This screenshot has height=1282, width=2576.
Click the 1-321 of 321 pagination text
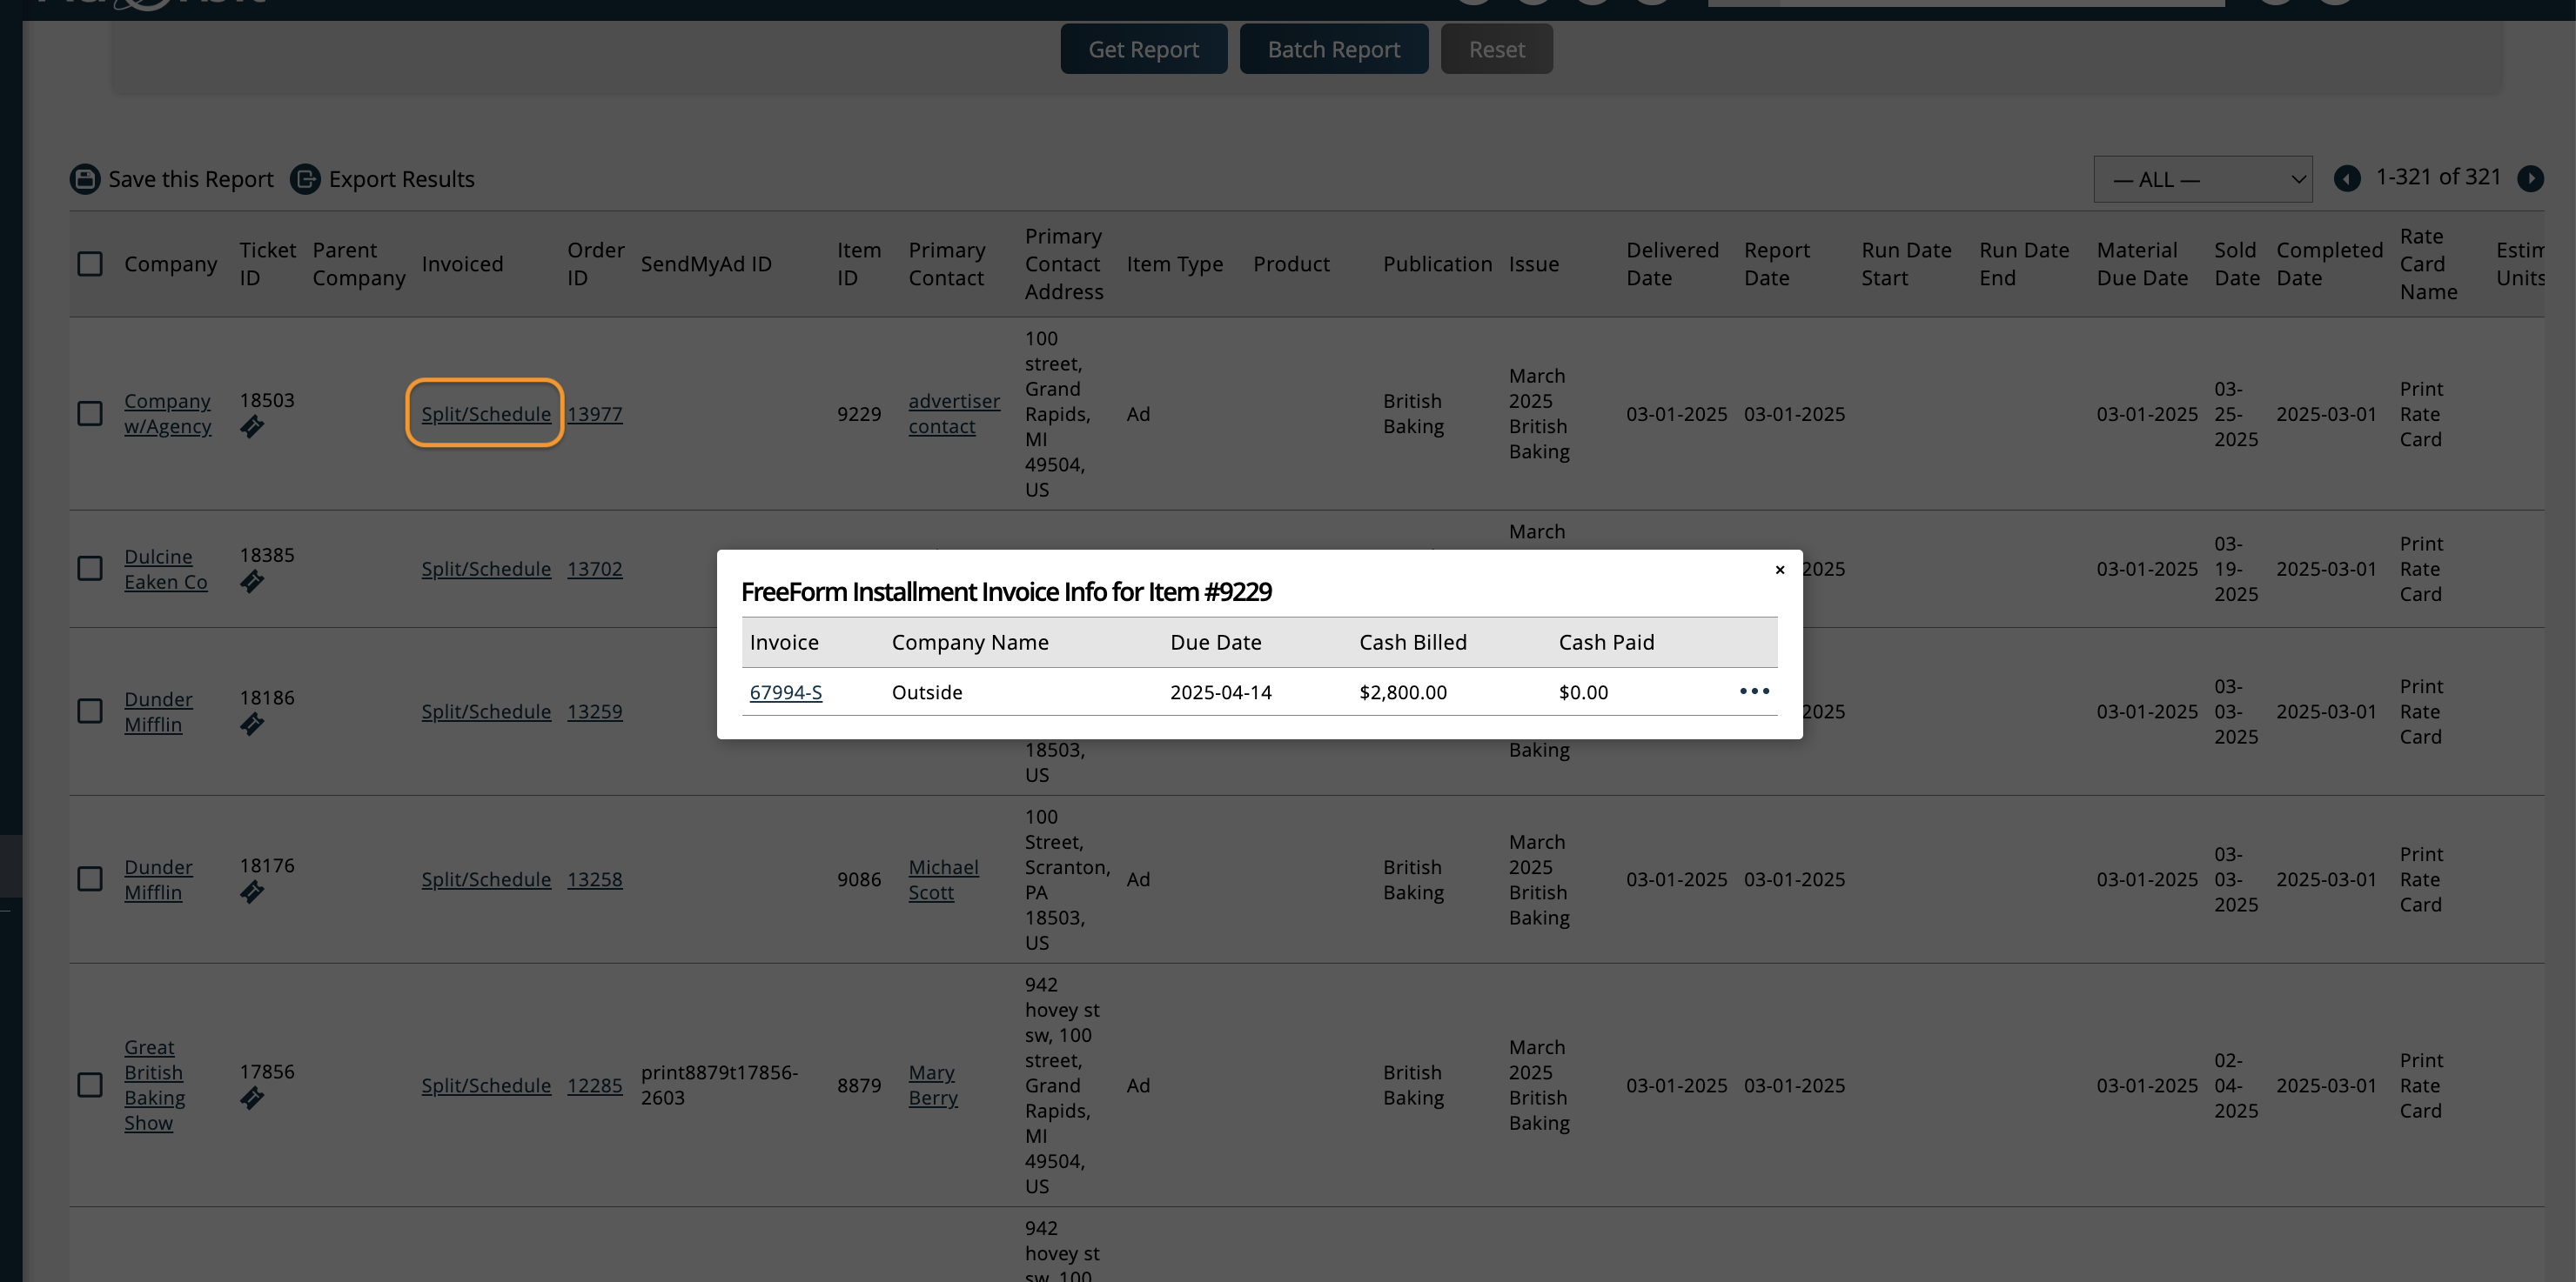(x=2438, y=177)
